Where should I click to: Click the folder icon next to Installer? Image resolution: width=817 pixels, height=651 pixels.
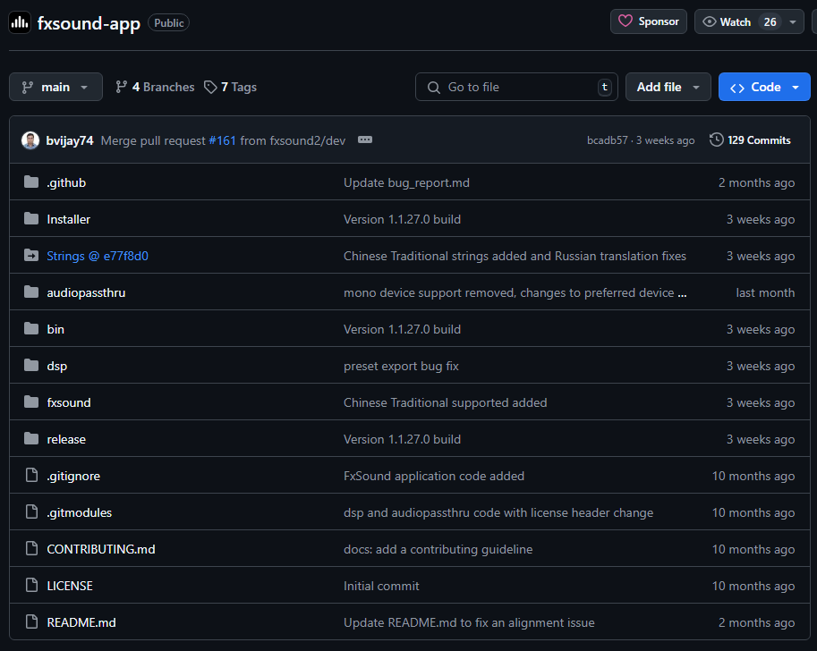click(x=31, y=219)
